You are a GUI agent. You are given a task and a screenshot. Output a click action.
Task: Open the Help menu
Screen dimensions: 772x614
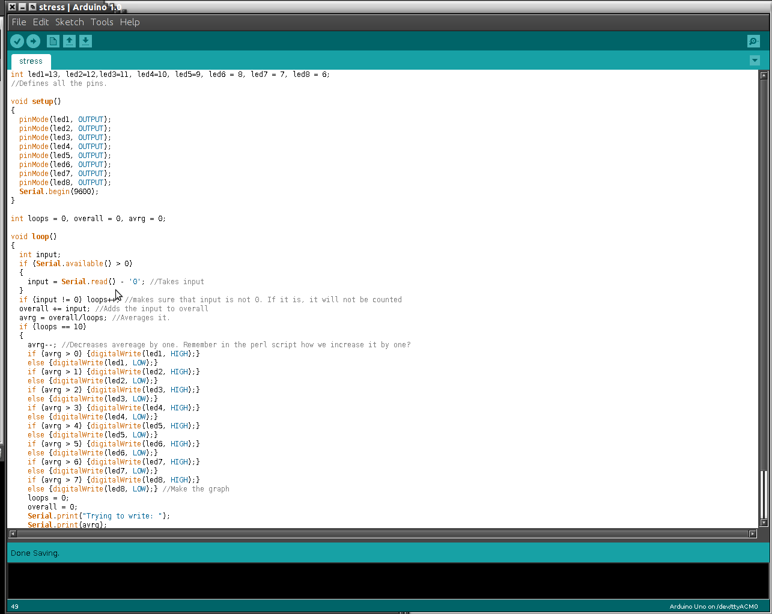point(130,22)
